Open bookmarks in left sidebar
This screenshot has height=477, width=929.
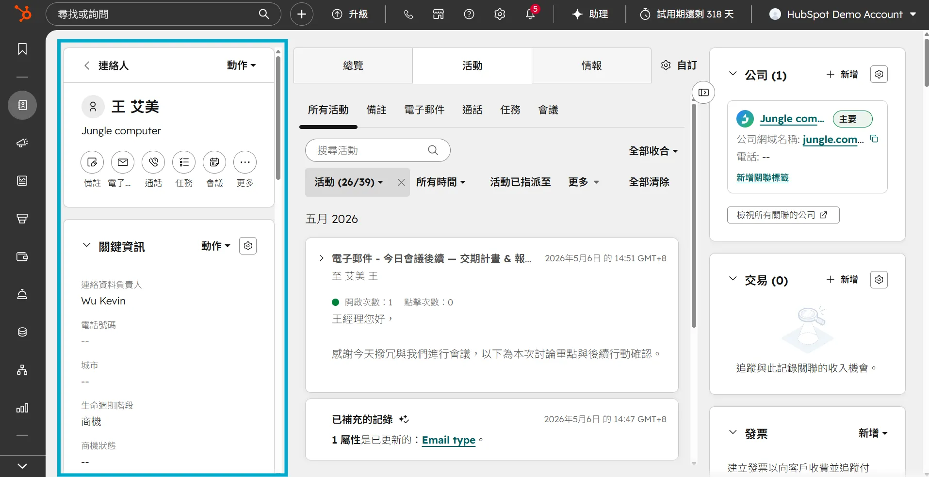(x=22, y=49)
